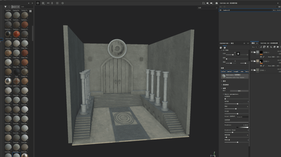Viewport: 281px width, 157px height.
Task: Click the add fill layer bucket icon
Action: coord(271,47)
